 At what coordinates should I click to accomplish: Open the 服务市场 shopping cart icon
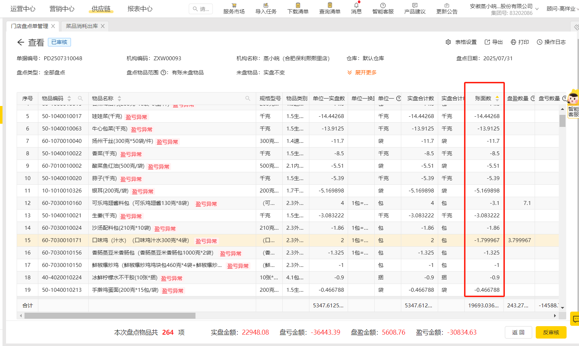234,5
